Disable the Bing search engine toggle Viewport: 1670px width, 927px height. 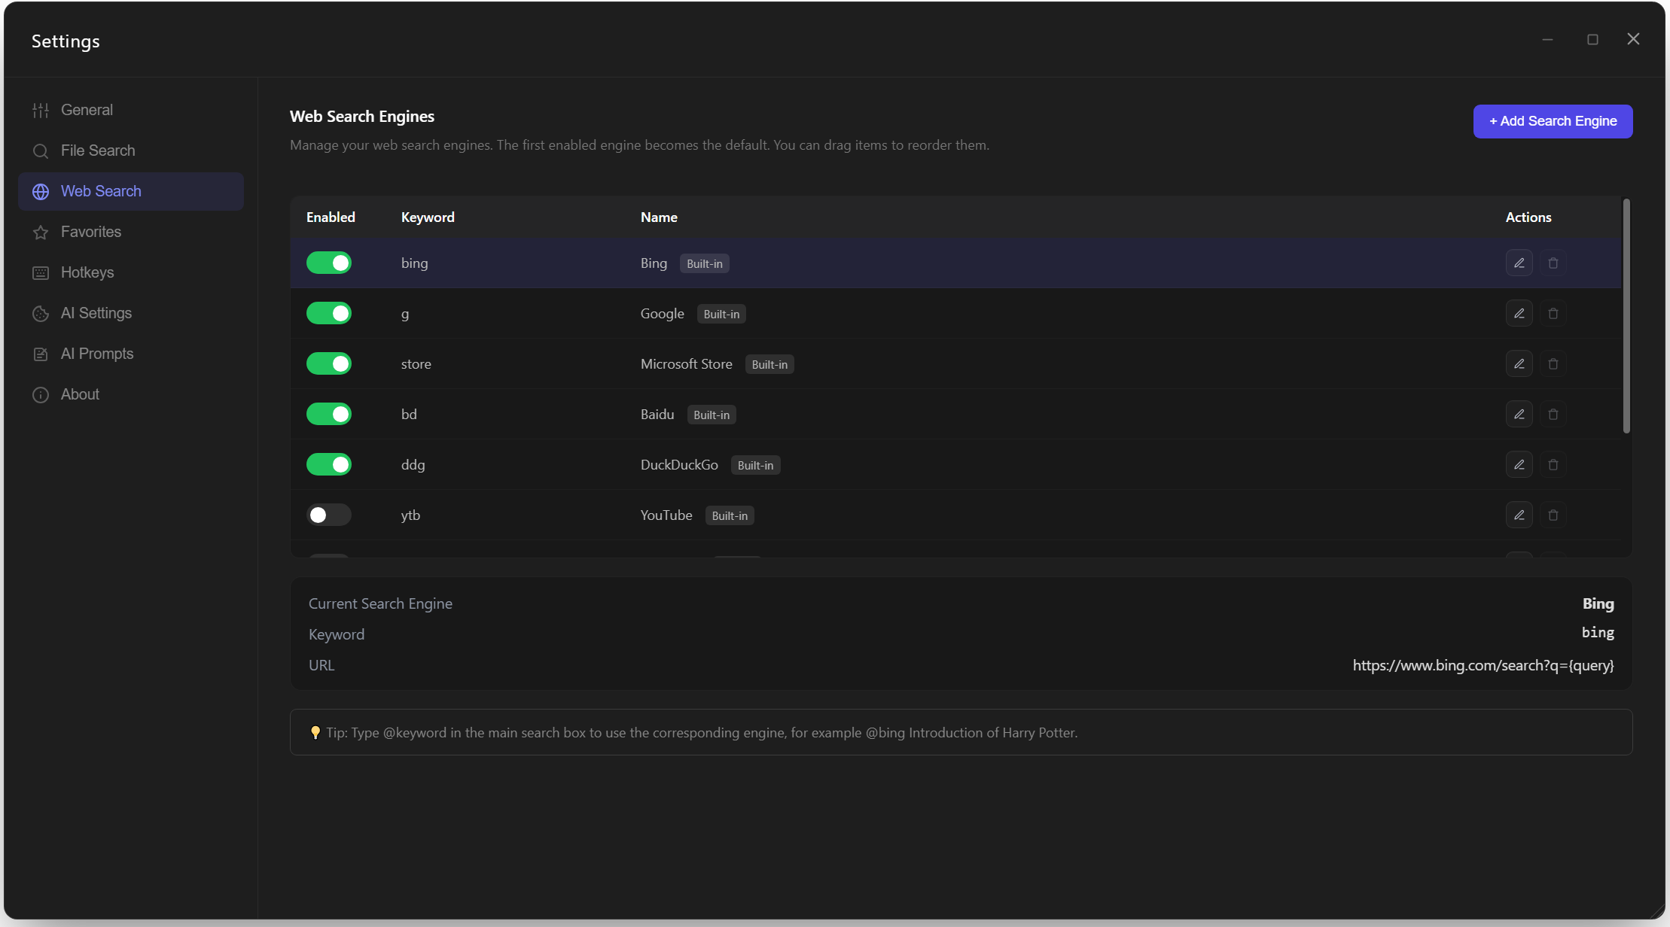329,263
